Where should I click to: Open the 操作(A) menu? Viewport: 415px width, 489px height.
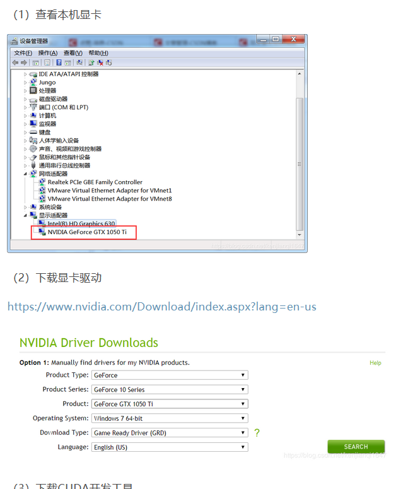click(48, 53)
